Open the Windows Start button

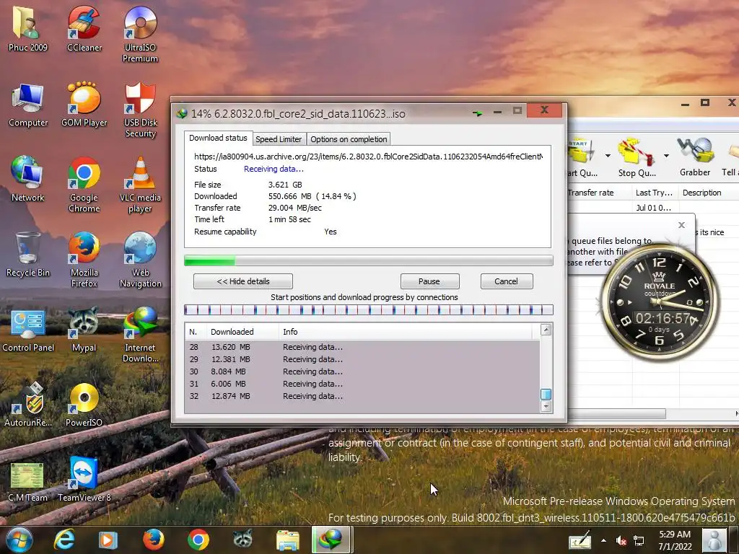[19, 540]
